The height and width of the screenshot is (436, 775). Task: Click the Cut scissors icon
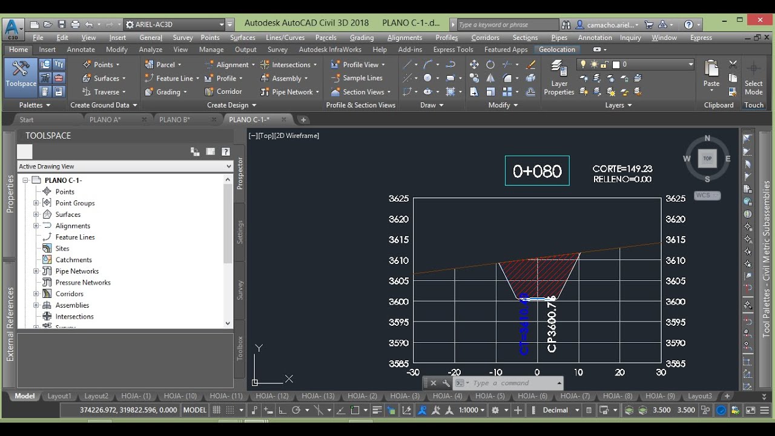pyautogui.click(x=733, y=64)
